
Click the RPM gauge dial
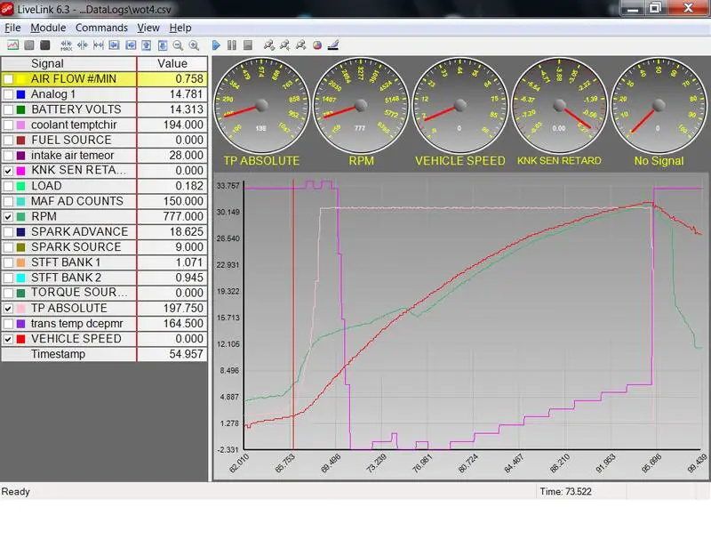click(x=361, y=106)
